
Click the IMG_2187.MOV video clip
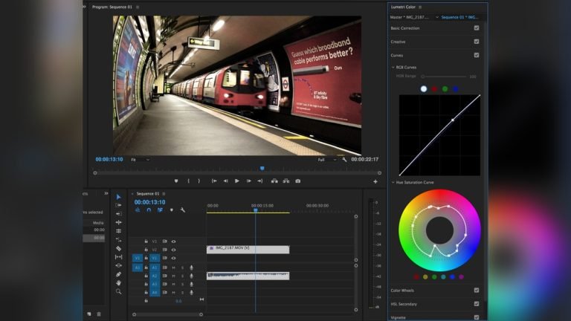click(248, 250)
